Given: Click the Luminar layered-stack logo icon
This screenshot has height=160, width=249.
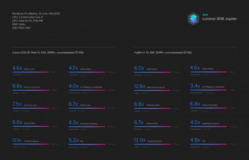Looking at the screenshot, I should click(194, 18).
